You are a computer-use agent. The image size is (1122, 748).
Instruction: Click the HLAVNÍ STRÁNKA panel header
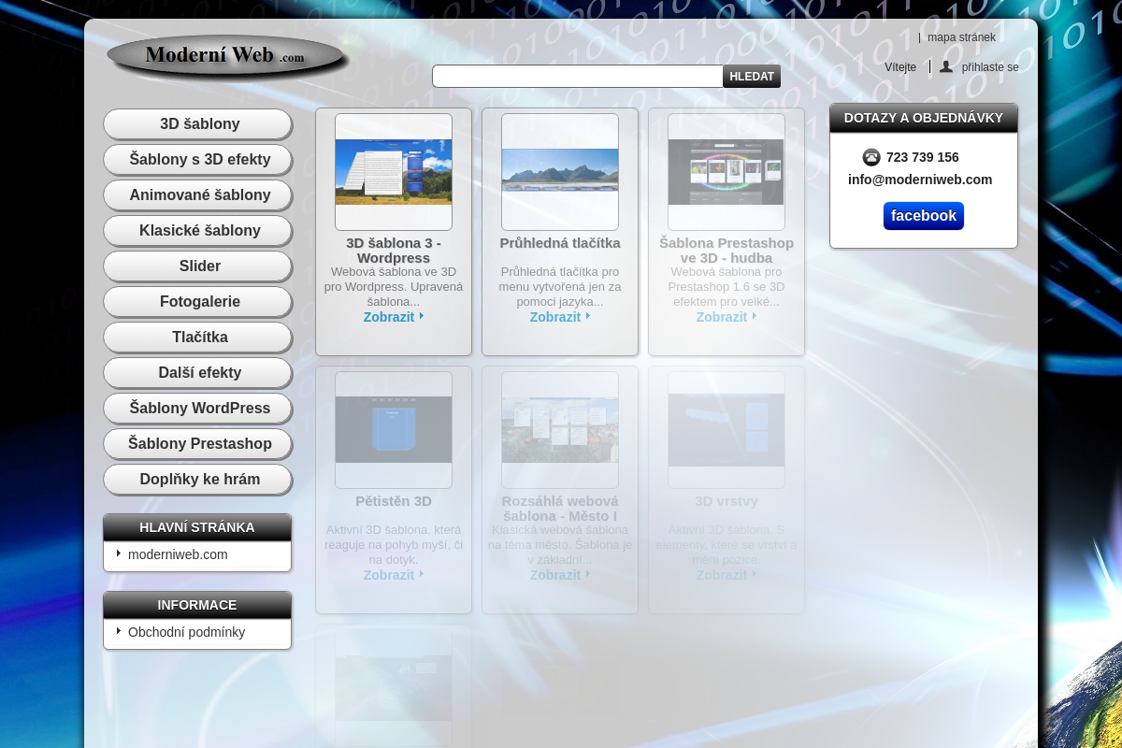click(197, 527)
